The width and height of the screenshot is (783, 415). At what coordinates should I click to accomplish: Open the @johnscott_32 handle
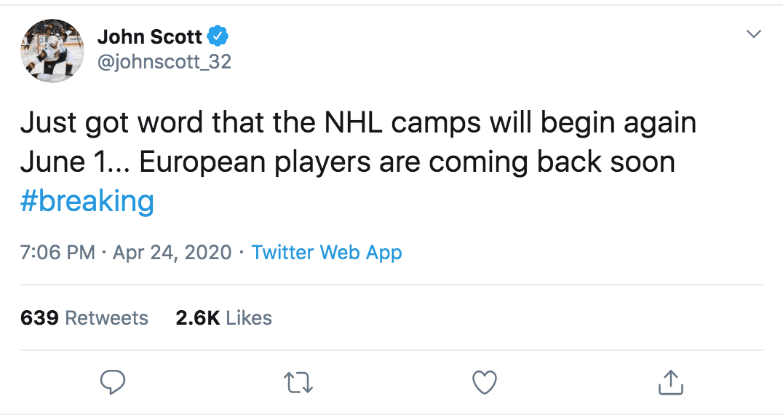pyautogui.click(x=164, y=62)
